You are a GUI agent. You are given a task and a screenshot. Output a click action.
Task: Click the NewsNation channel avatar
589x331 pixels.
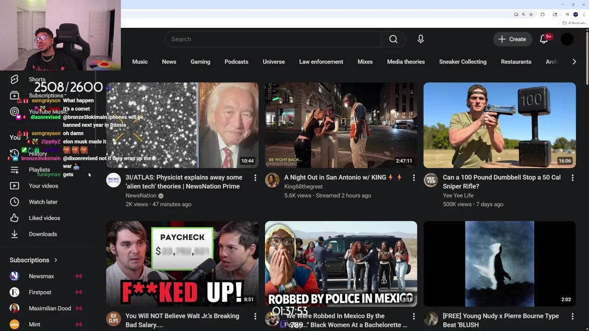click(114, 180)
